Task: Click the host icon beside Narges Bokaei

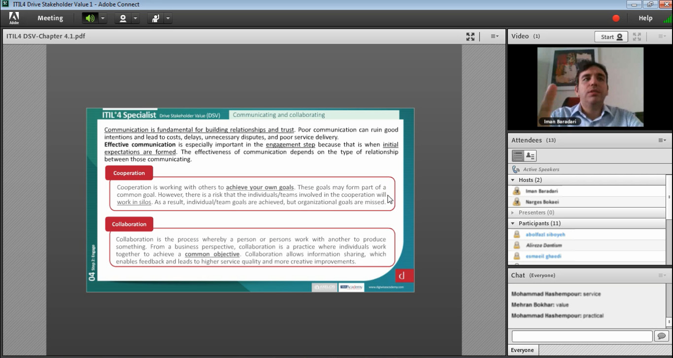Action: 516,202
